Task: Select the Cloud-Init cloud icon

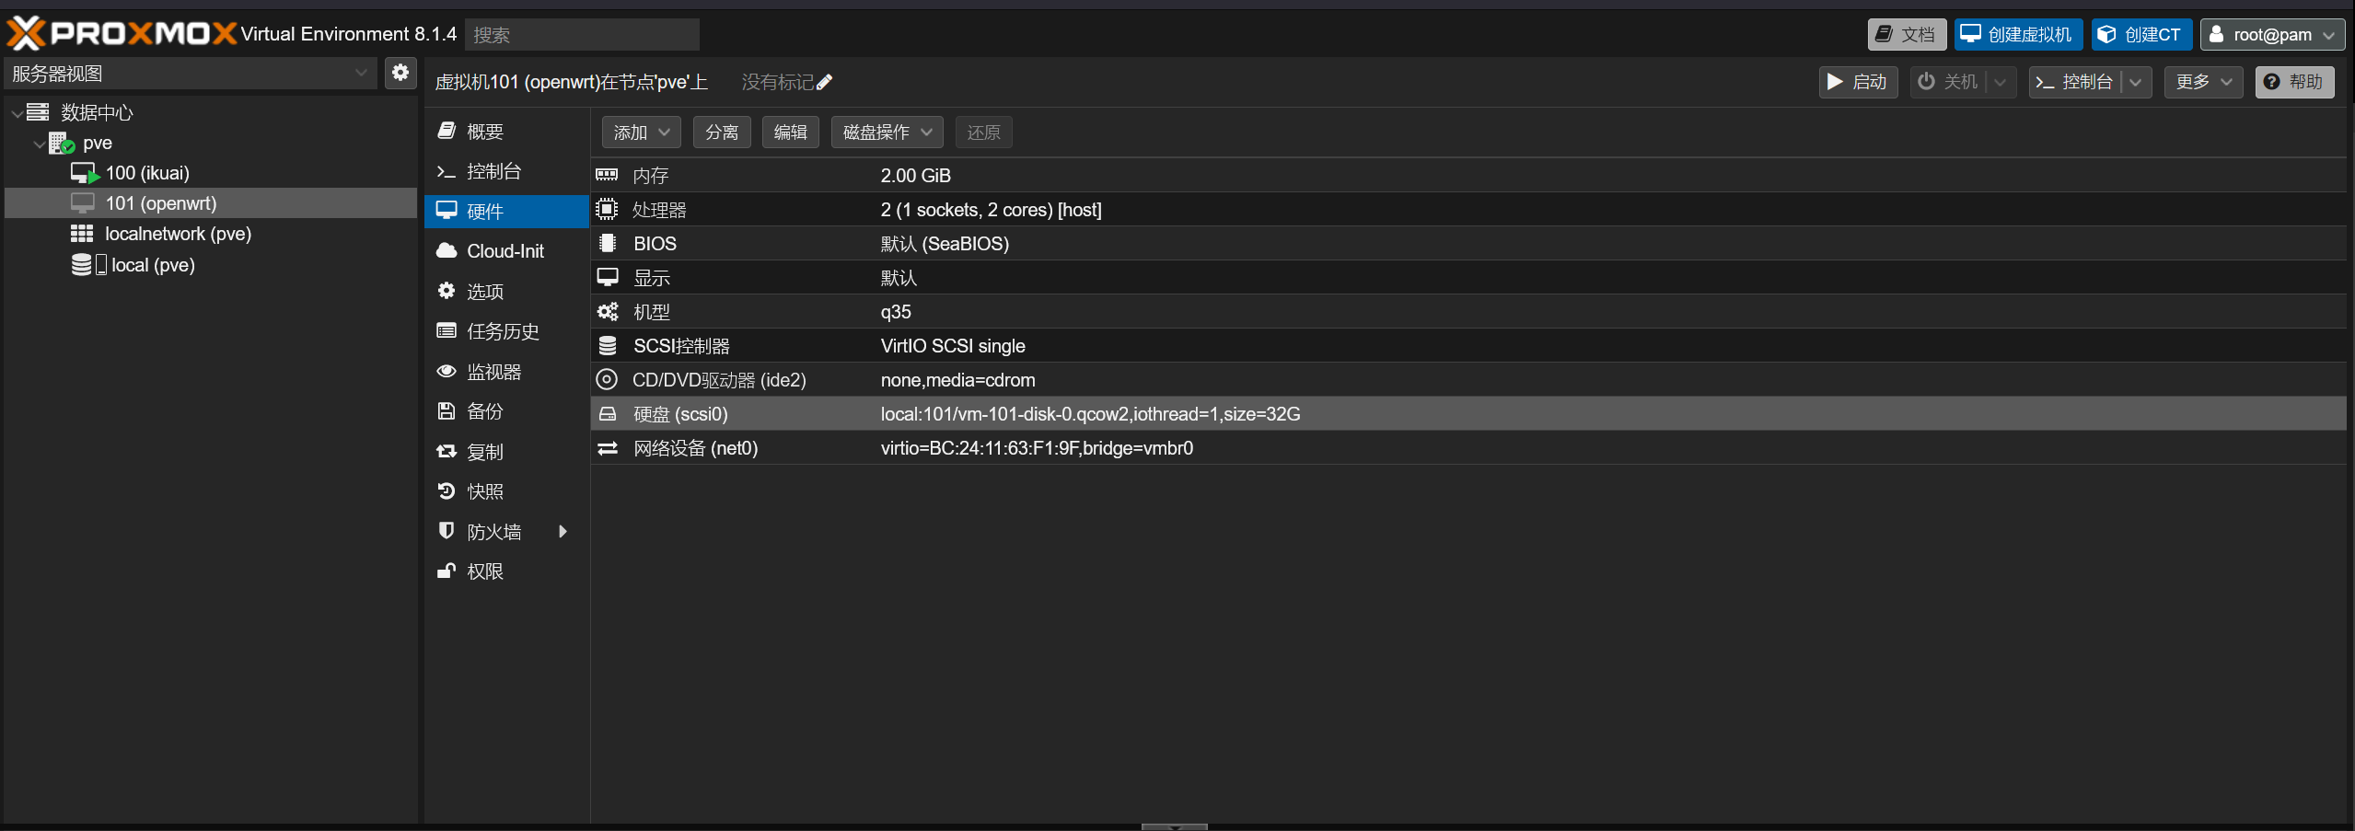Action: click(447, 250)
